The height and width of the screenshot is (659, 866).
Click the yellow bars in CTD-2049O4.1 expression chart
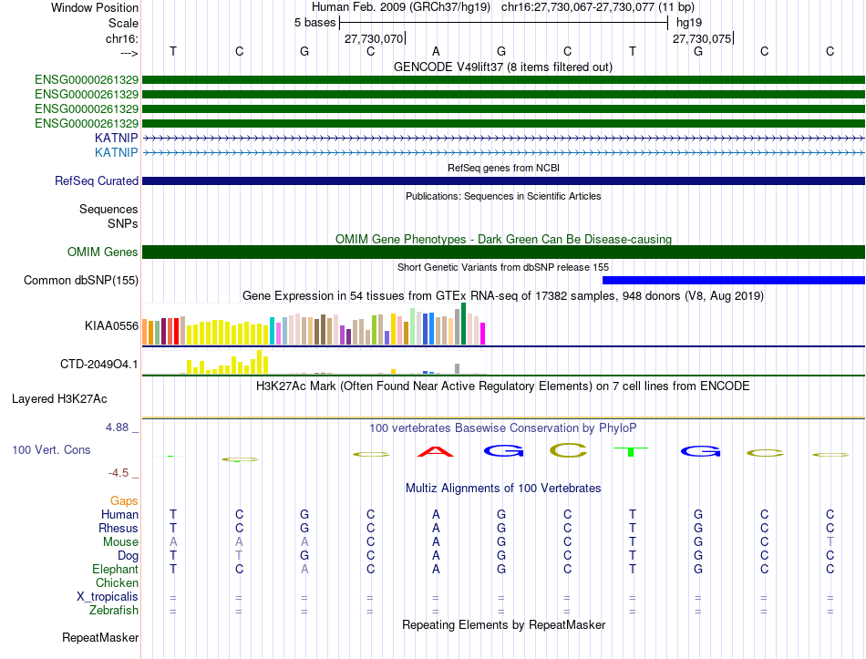pyautogui.click(x=228, y=363)
